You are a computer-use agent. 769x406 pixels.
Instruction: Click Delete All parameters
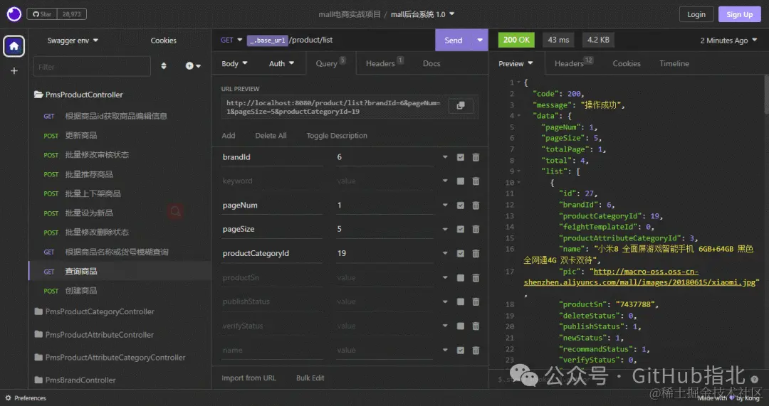tap(271, 136)
